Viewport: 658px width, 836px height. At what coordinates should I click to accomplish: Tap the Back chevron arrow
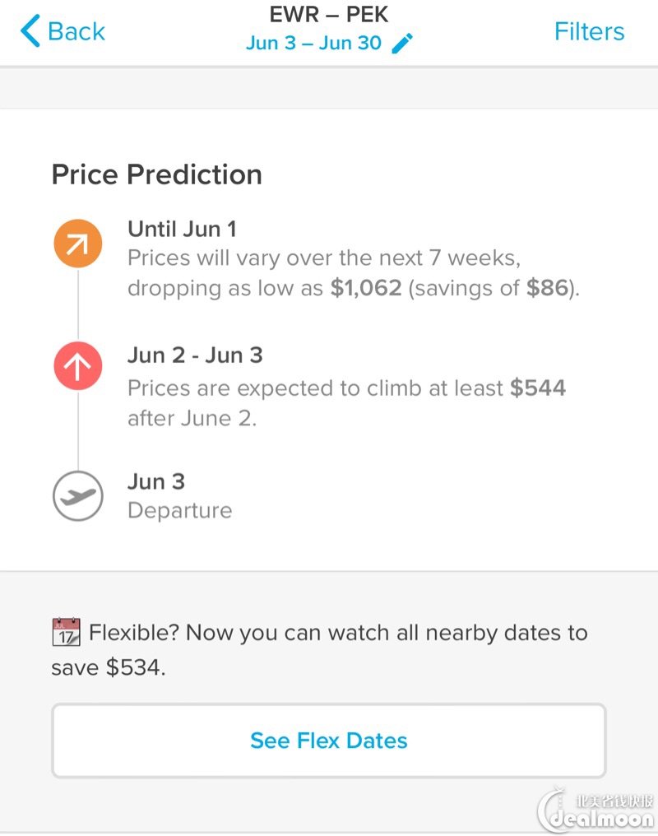pos(30,31)
